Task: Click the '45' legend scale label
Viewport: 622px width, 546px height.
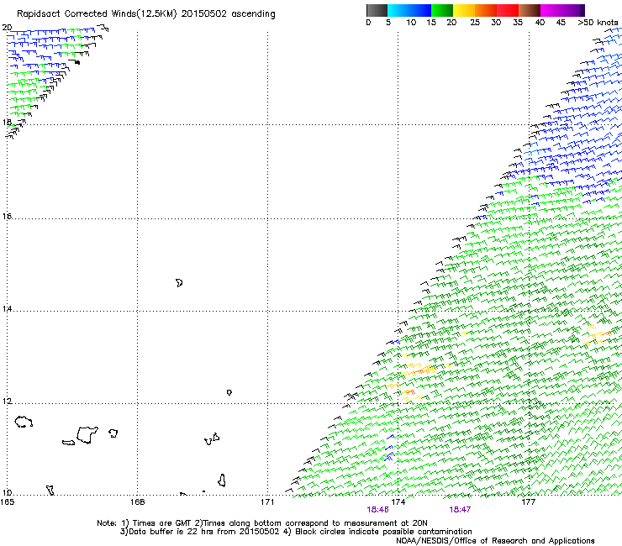Action: click(x=561, y=23)
